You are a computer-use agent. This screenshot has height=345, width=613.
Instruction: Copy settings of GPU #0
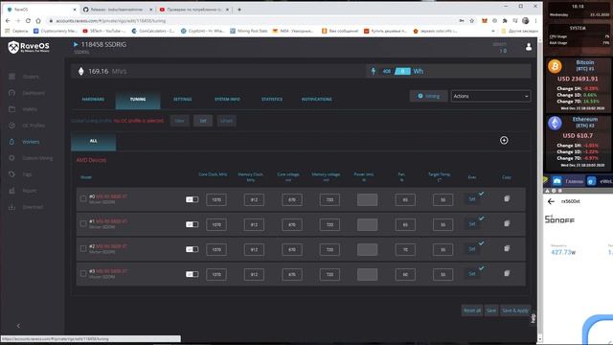click(x=507, y=198)
